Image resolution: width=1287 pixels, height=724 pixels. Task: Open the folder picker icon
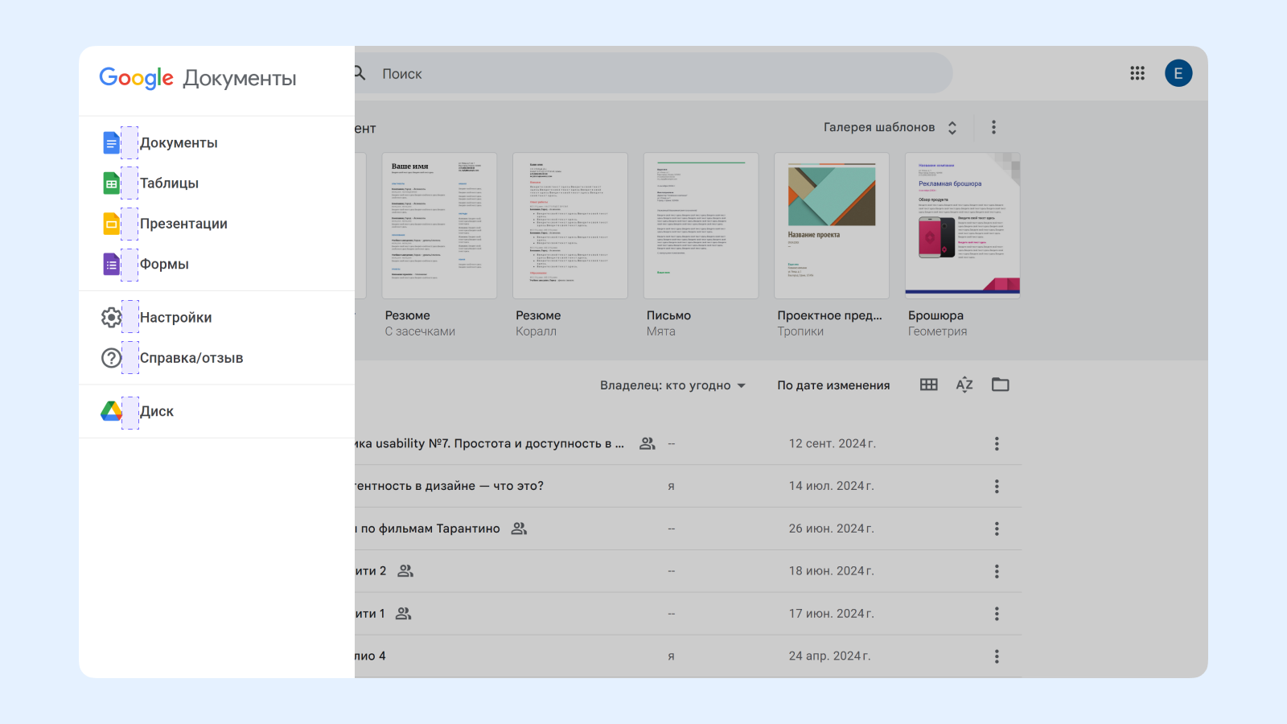1000,385
